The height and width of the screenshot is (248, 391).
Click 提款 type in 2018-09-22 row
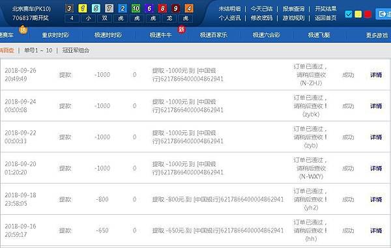65,137
